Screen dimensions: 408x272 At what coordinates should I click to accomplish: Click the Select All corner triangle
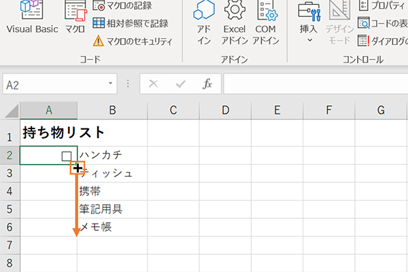pos(11,110)
